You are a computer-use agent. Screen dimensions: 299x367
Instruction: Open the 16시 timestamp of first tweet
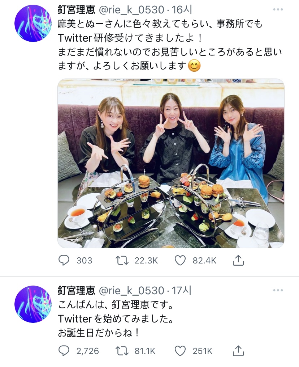coord(182,10)
